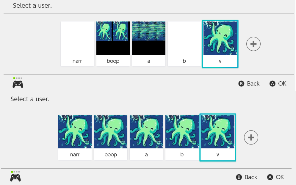Select user a with octopus avatar in the bottom panel
The width and height of the screenshot is (296, 185).
click(x=146, y=137)
